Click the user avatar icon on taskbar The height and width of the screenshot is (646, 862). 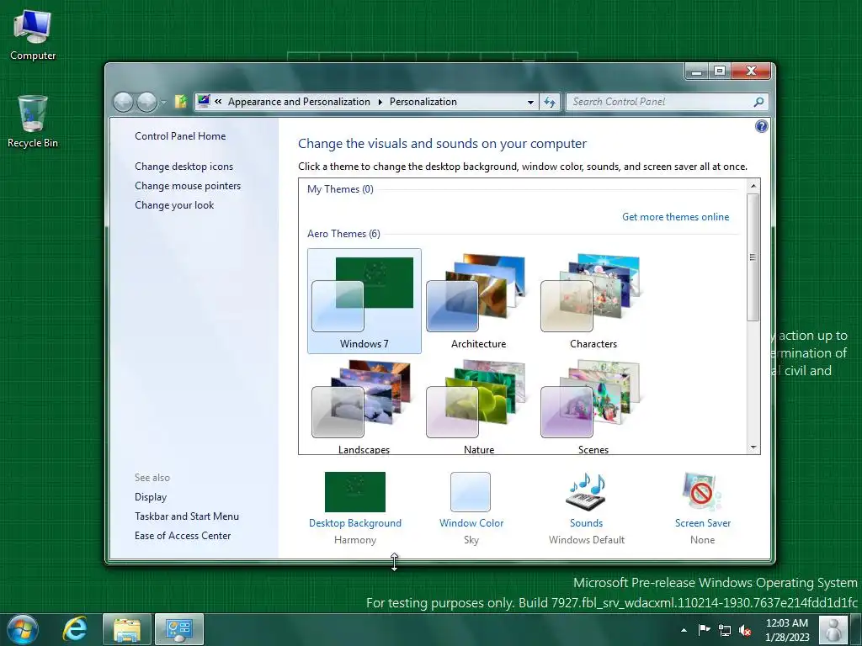[x=833, y=629]
